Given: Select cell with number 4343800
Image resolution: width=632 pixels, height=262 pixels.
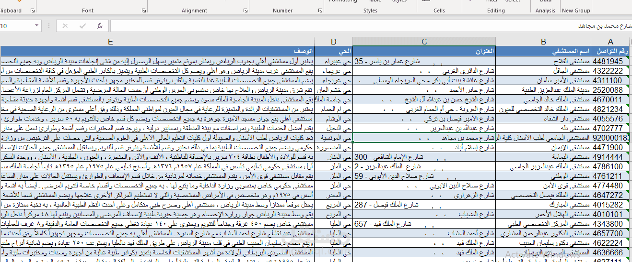Looking at the screenshot, I should coord(610,224).
